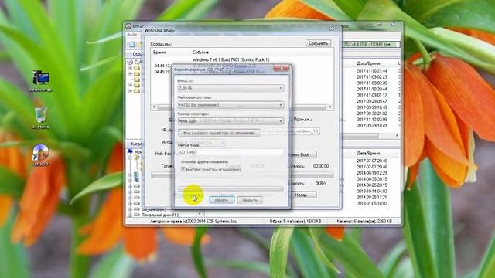Click the Закрыть button in format dialog

[250, 200]
